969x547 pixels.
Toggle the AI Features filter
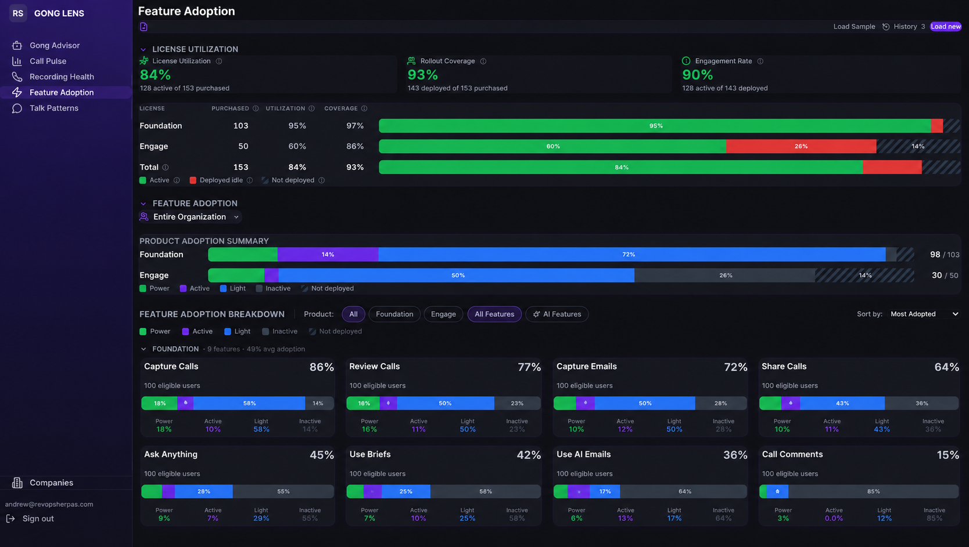tap(557, 314)
